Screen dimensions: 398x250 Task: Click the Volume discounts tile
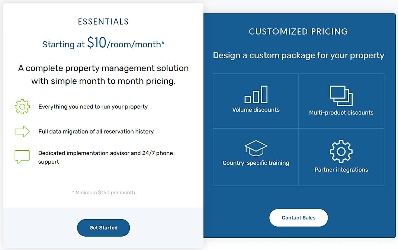tap(256, 101)
